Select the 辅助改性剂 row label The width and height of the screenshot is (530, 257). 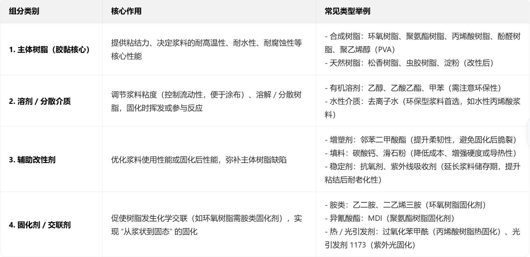(x=32, y=159)
